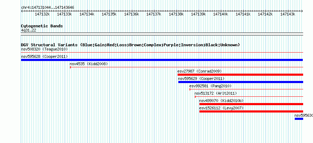Click ruler position 147140k
The width and height of the screenshot is (313, 143).
pos(221,14)
